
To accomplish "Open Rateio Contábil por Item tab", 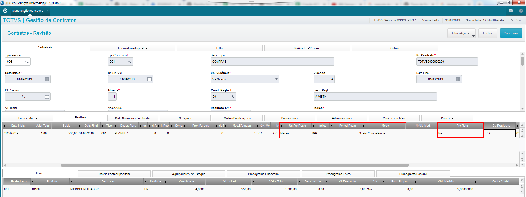I will coord(114,174).
